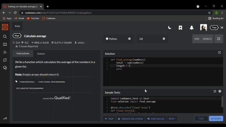
Task: Click the SKIP button
Action: pos(109,119)
